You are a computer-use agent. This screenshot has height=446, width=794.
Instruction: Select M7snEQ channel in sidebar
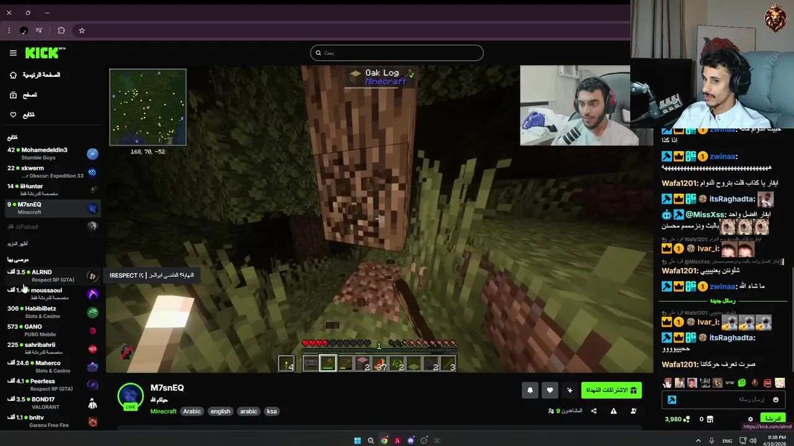(53, 208)
